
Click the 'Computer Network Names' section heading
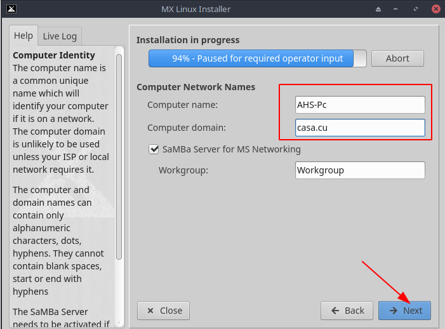point(196,87)
